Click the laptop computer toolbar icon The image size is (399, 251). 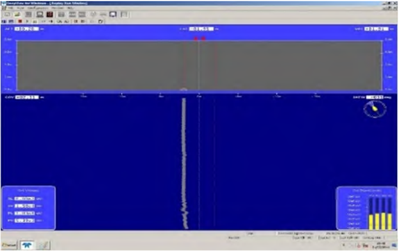coord(40,15)
